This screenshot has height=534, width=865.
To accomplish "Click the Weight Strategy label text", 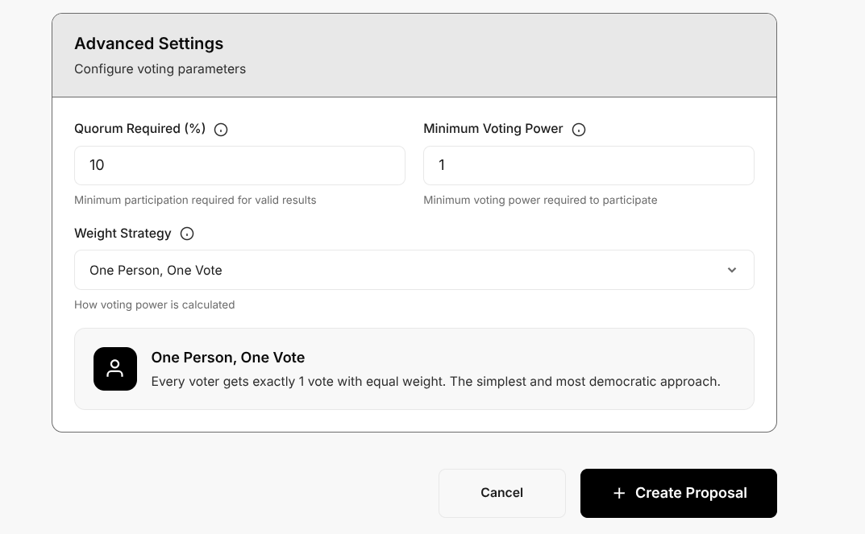I will (123, 234).
